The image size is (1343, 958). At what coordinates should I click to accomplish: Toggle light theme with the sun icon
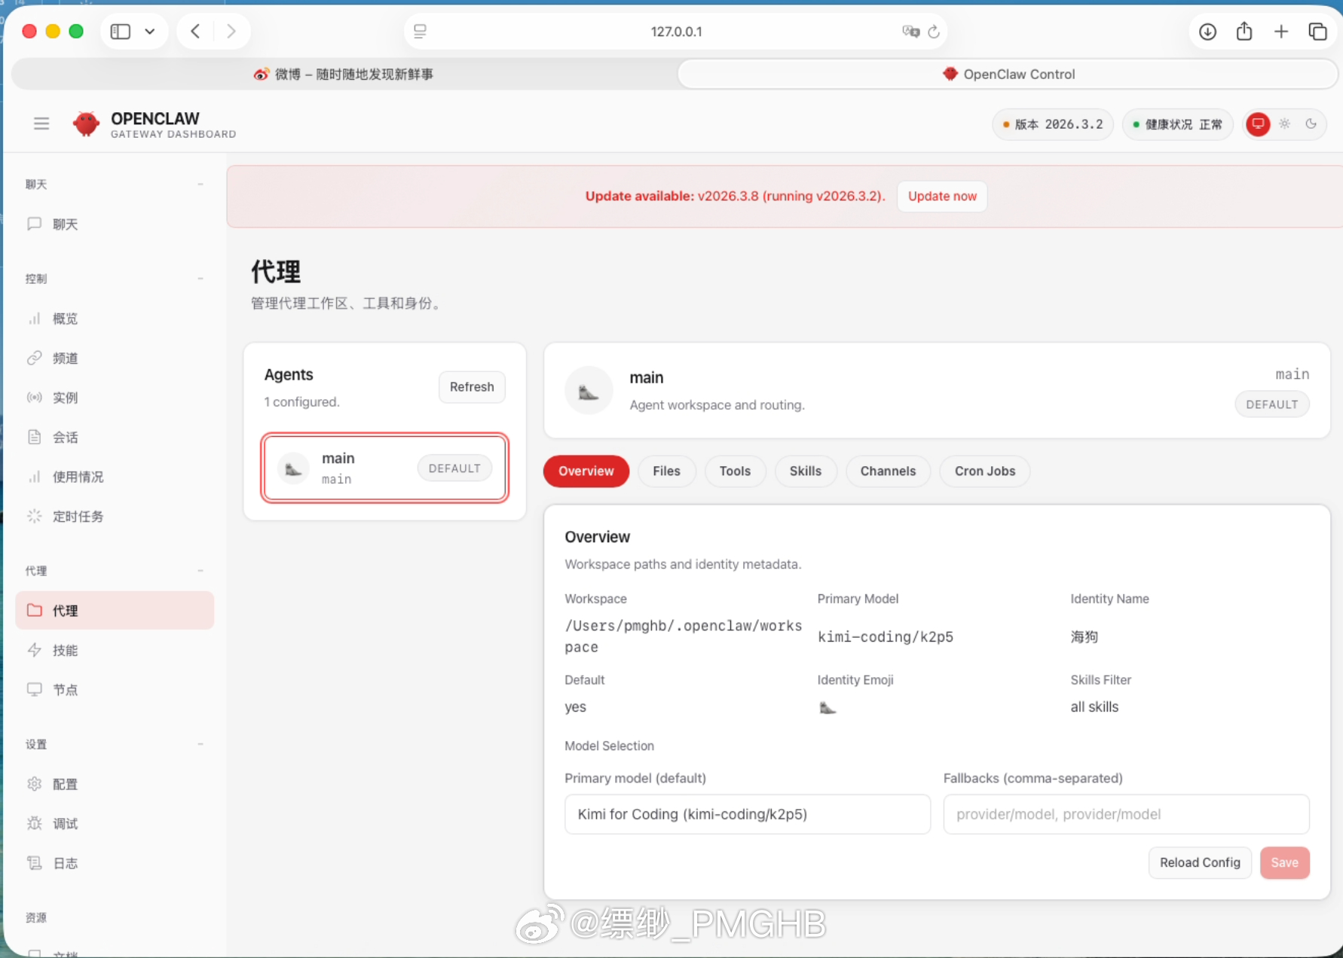point(1284,124)
